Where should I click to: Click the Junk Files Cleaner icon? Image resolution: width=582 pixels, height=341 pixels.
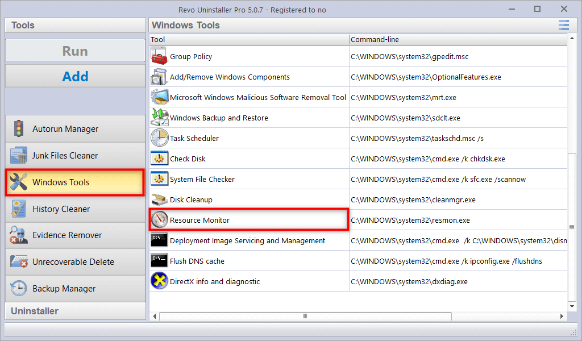(19, 156)
